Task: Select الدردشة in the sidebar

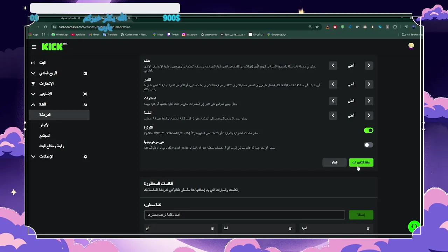Action: [x=59, y=115]
